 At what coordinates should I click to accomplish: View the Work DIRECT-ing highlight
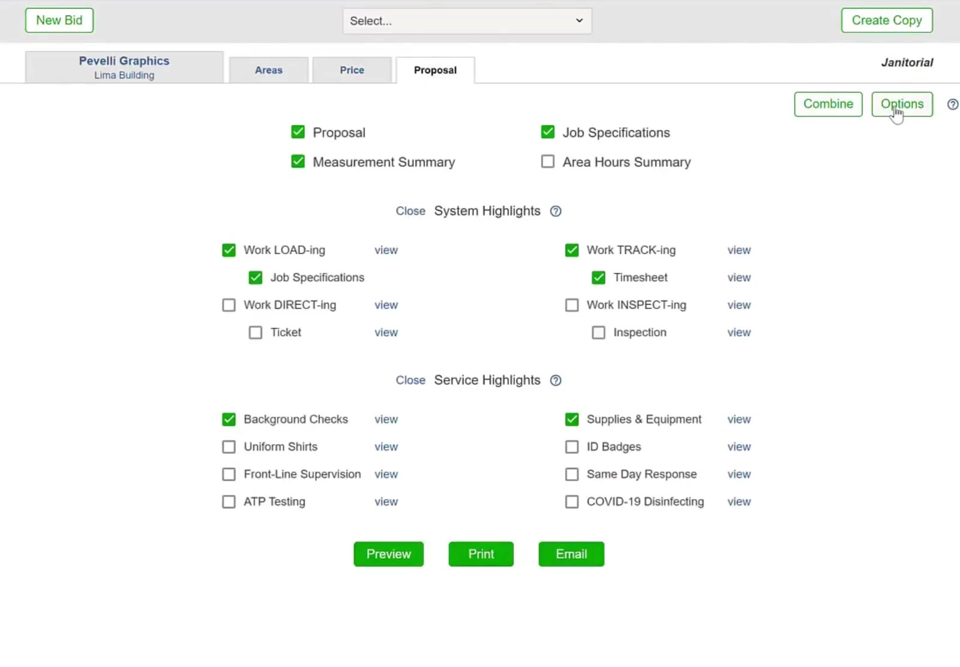(386, 305)
